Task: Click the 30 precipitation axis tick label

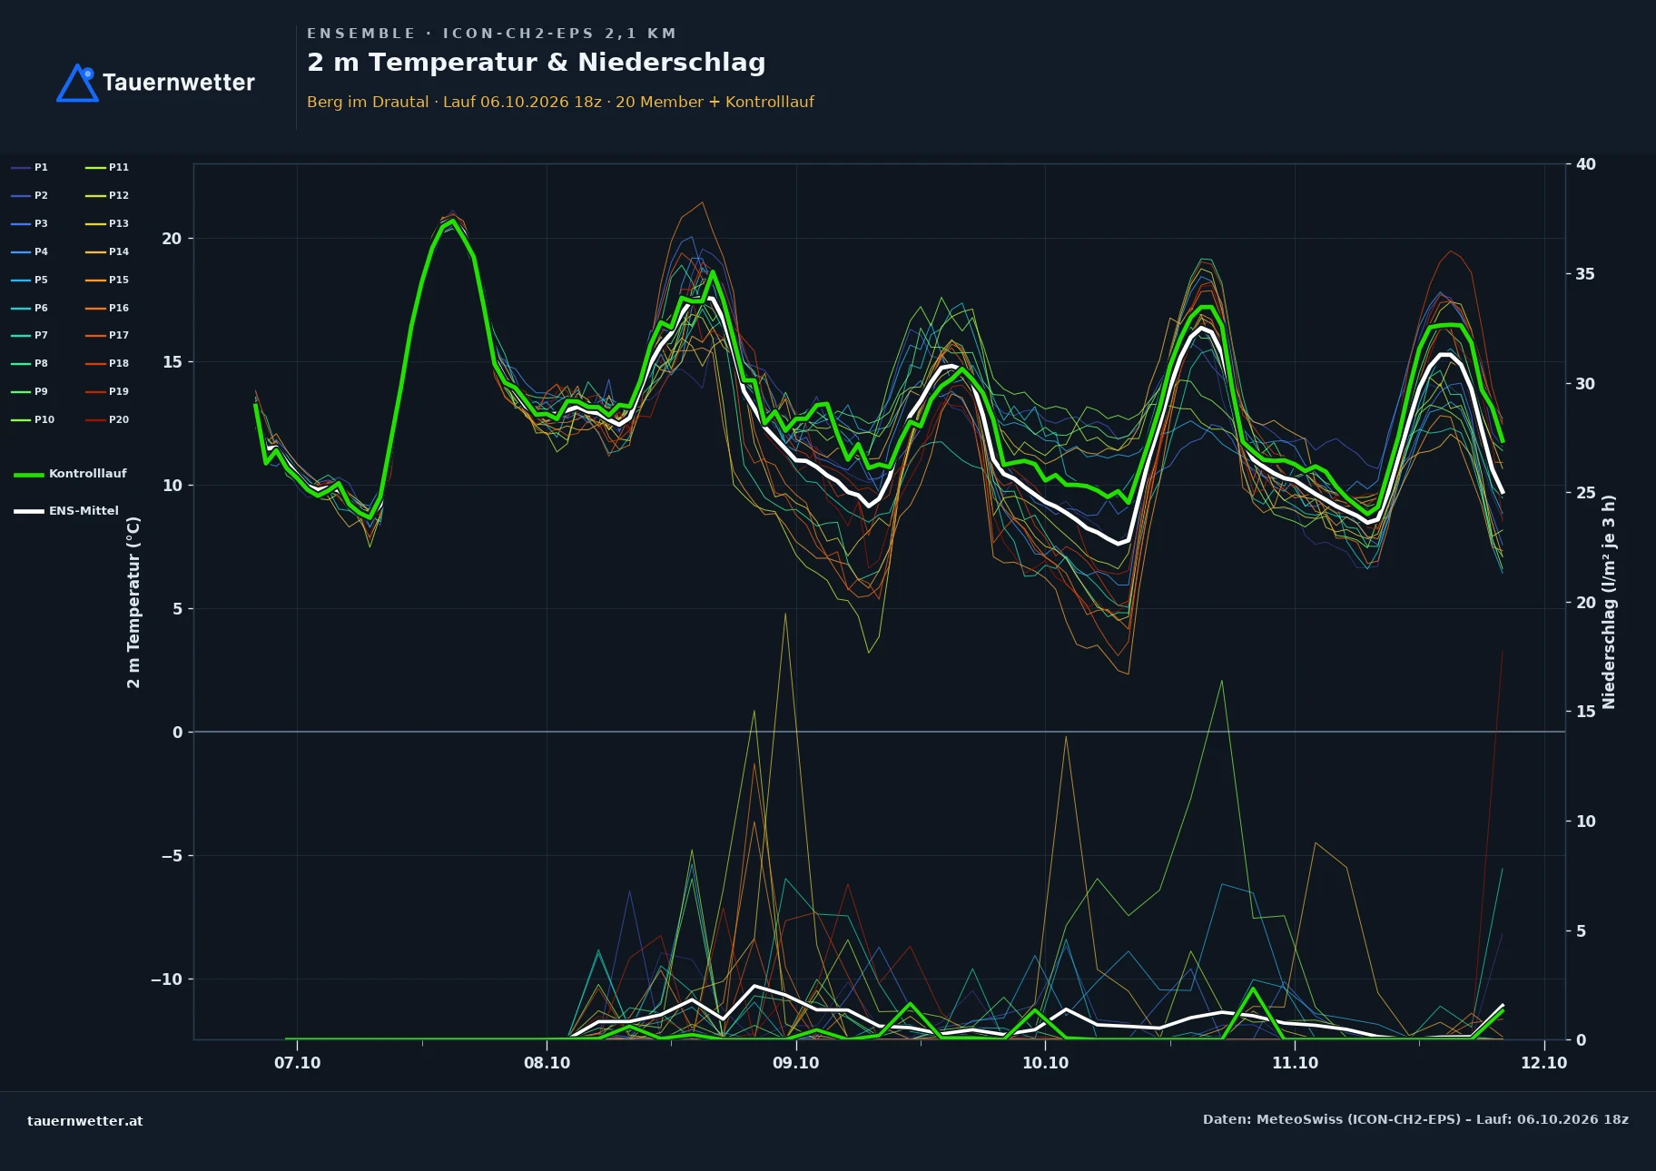Action: (x=1586, y=384)
